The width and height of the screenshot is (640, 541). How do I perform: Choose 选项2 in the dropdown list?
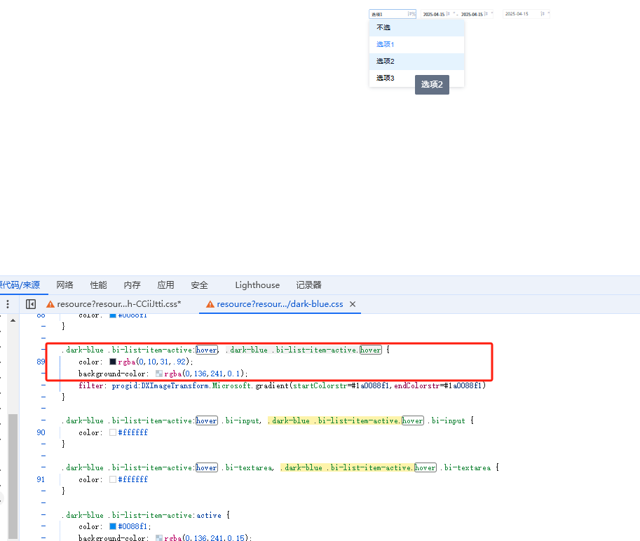[x=416, y=61]
